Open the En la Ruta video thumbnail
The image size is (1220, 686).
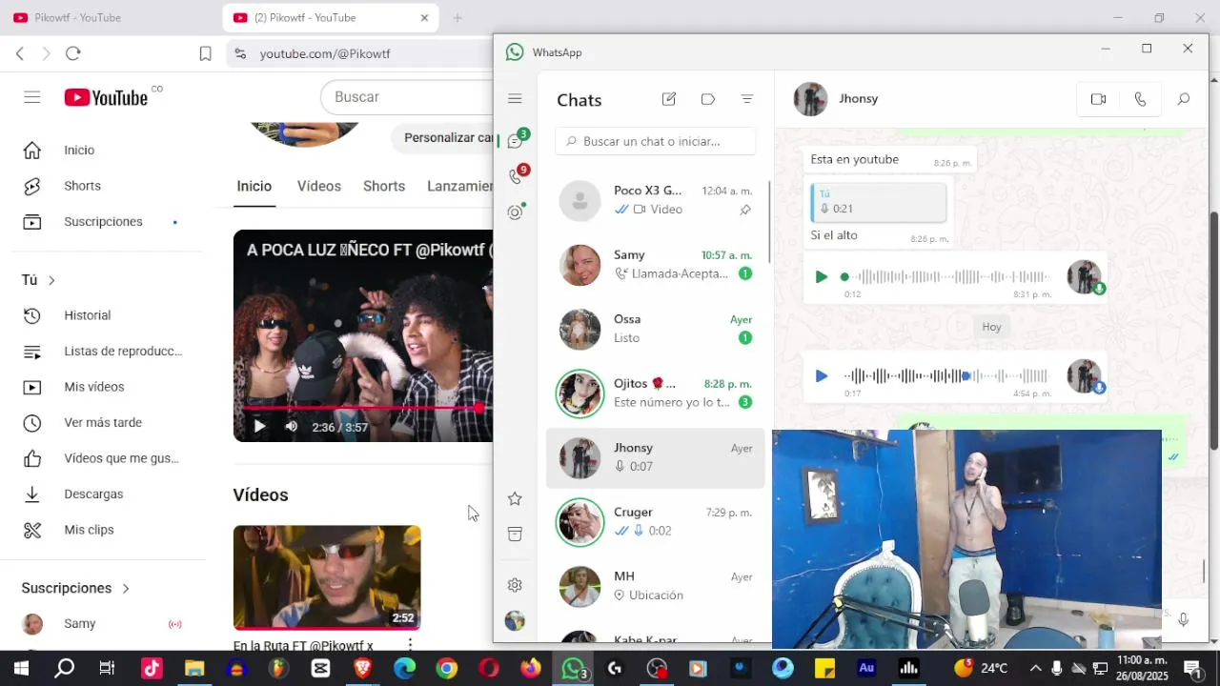click(327, 577)
